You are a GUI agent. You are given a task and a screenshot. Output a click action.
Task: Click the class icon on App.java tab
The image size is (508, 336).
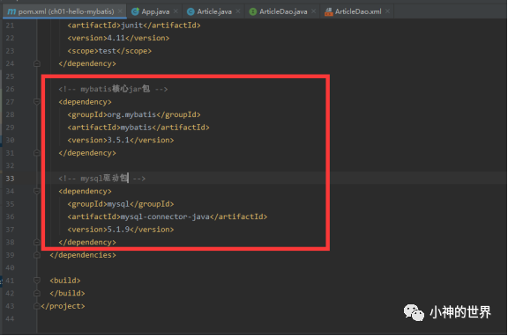pos(135,11)
